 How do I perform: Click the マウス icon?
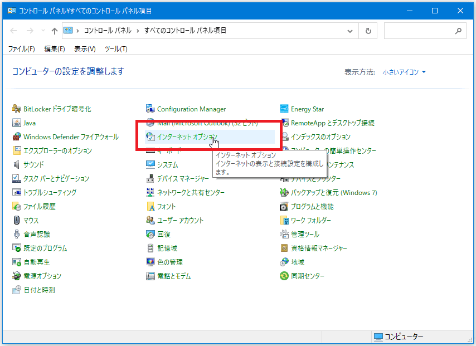(17, 221)
